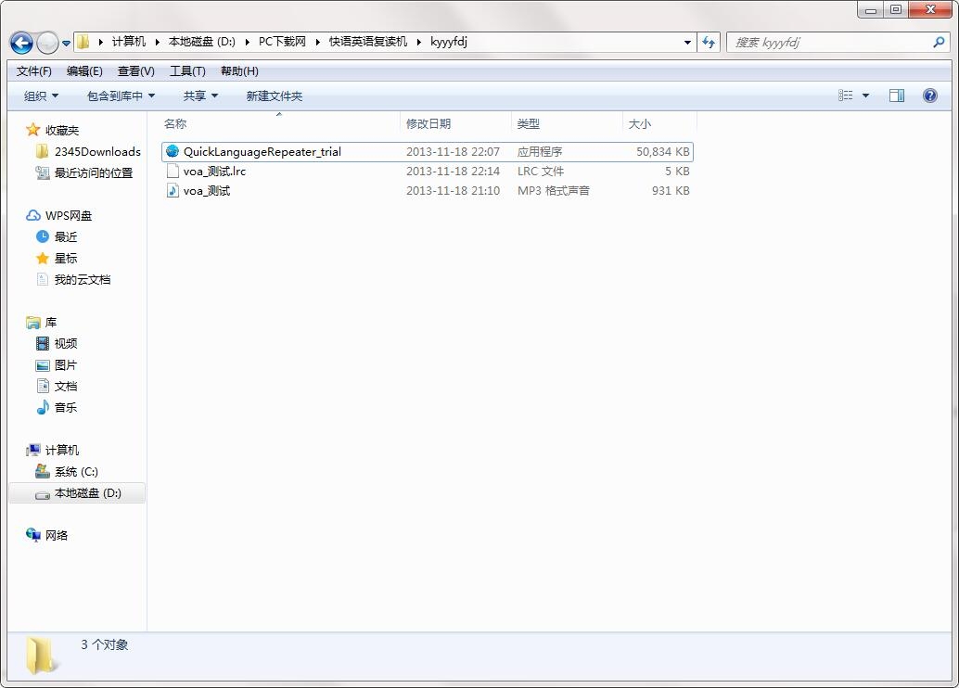
Task: Go back with the blue Back arrow
Action: (22, 43)
